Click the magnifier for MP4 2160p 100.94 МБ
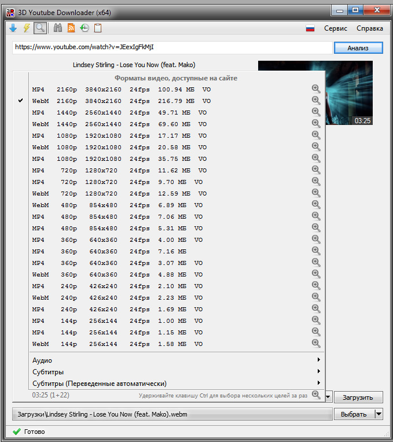This screenshot has height=442, width=393. [x=316, y=89]
